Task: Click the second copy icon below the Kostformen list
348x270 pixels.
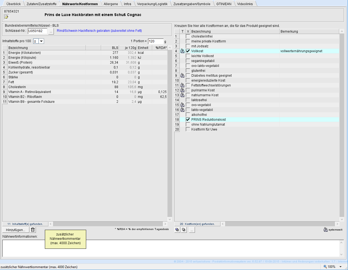Action: [184, 230]
